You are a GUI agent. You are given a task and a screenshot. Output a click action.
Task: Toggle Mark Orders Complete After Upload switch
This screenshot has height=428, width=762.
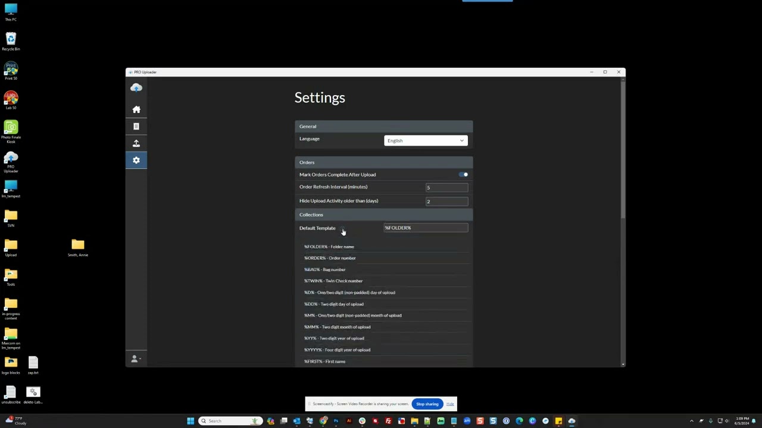(x=464, y=175)
